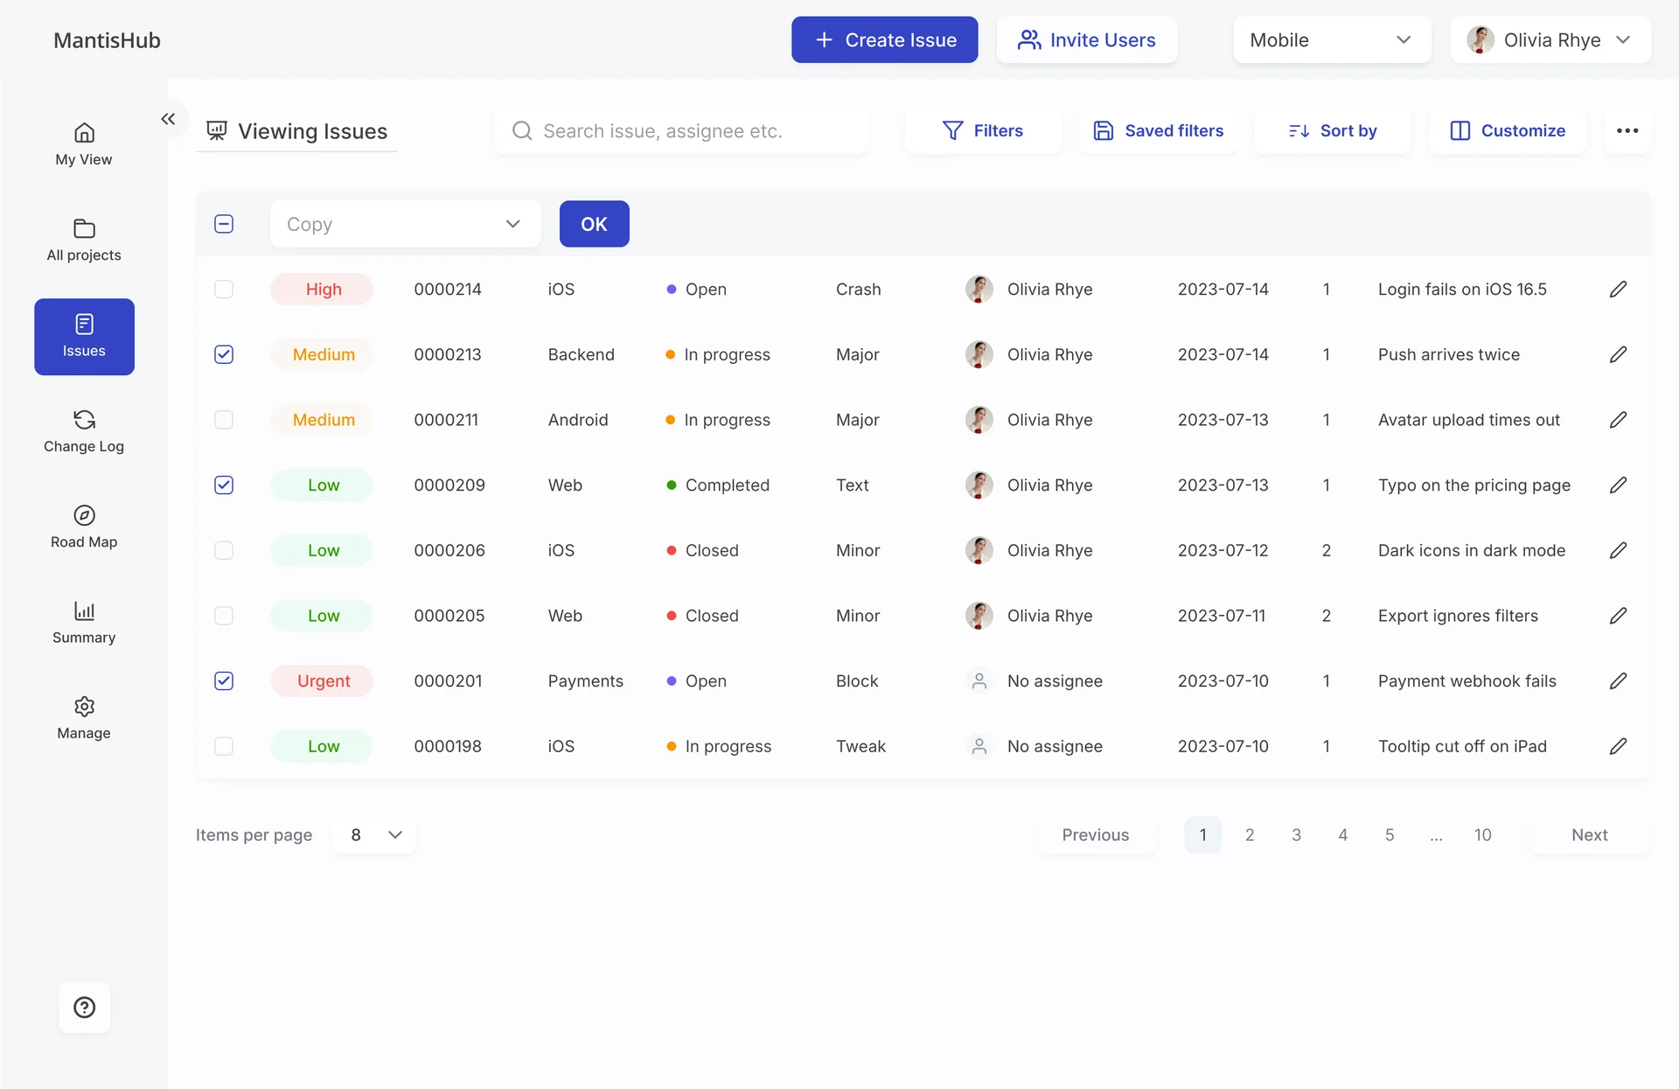This screenshot has height=1089, width=1679.
Task: Jump to page 3
Action: click(x=1296, y=834)
